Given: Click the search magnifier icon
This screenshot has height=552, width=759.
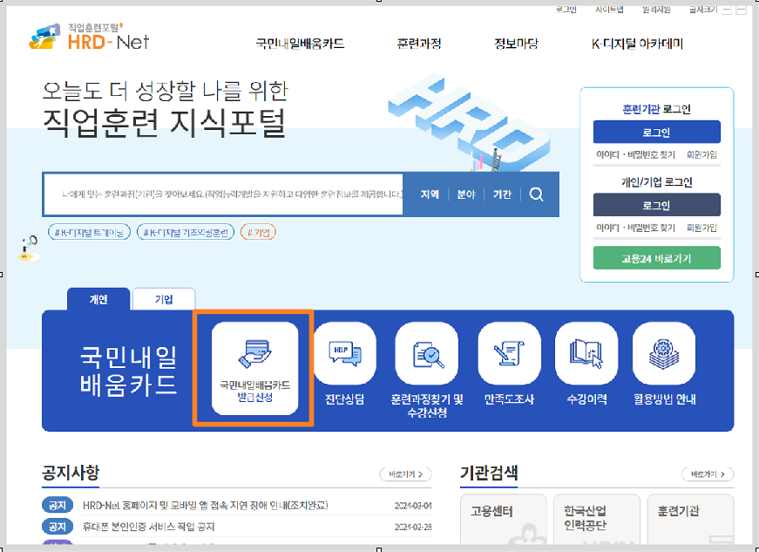Looking at the screenshot, I should click(x=536, y=194).
